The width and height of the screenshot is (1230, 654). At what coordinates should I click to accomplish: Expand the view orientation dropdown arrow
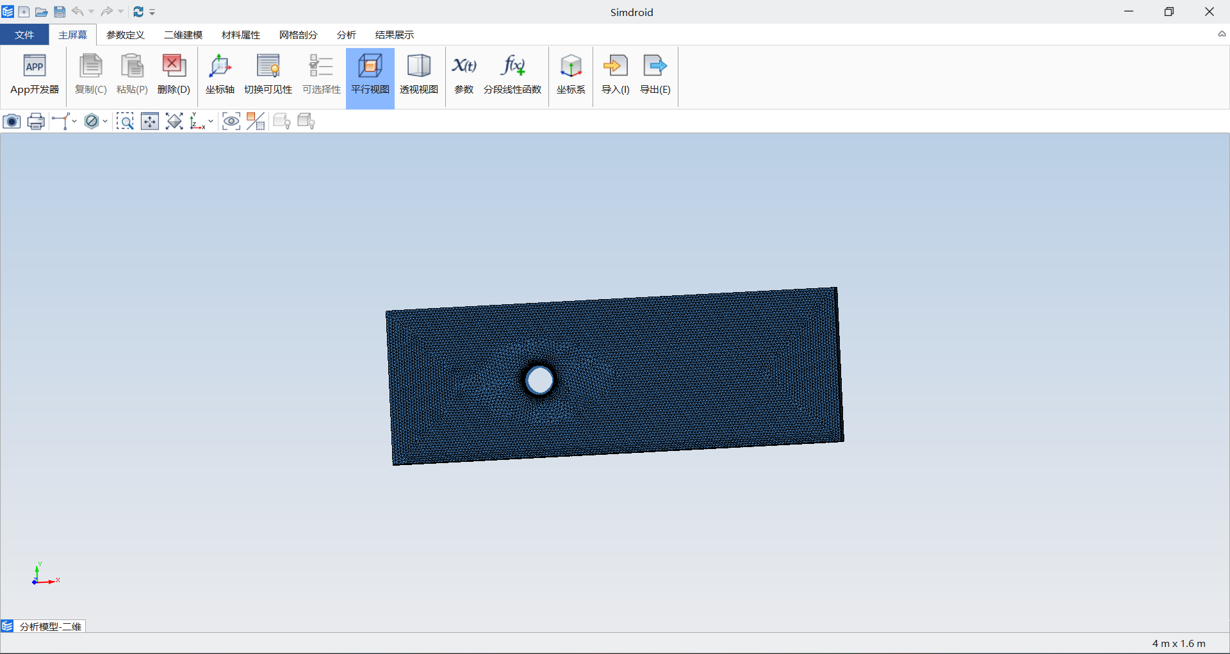coord(211,121)
